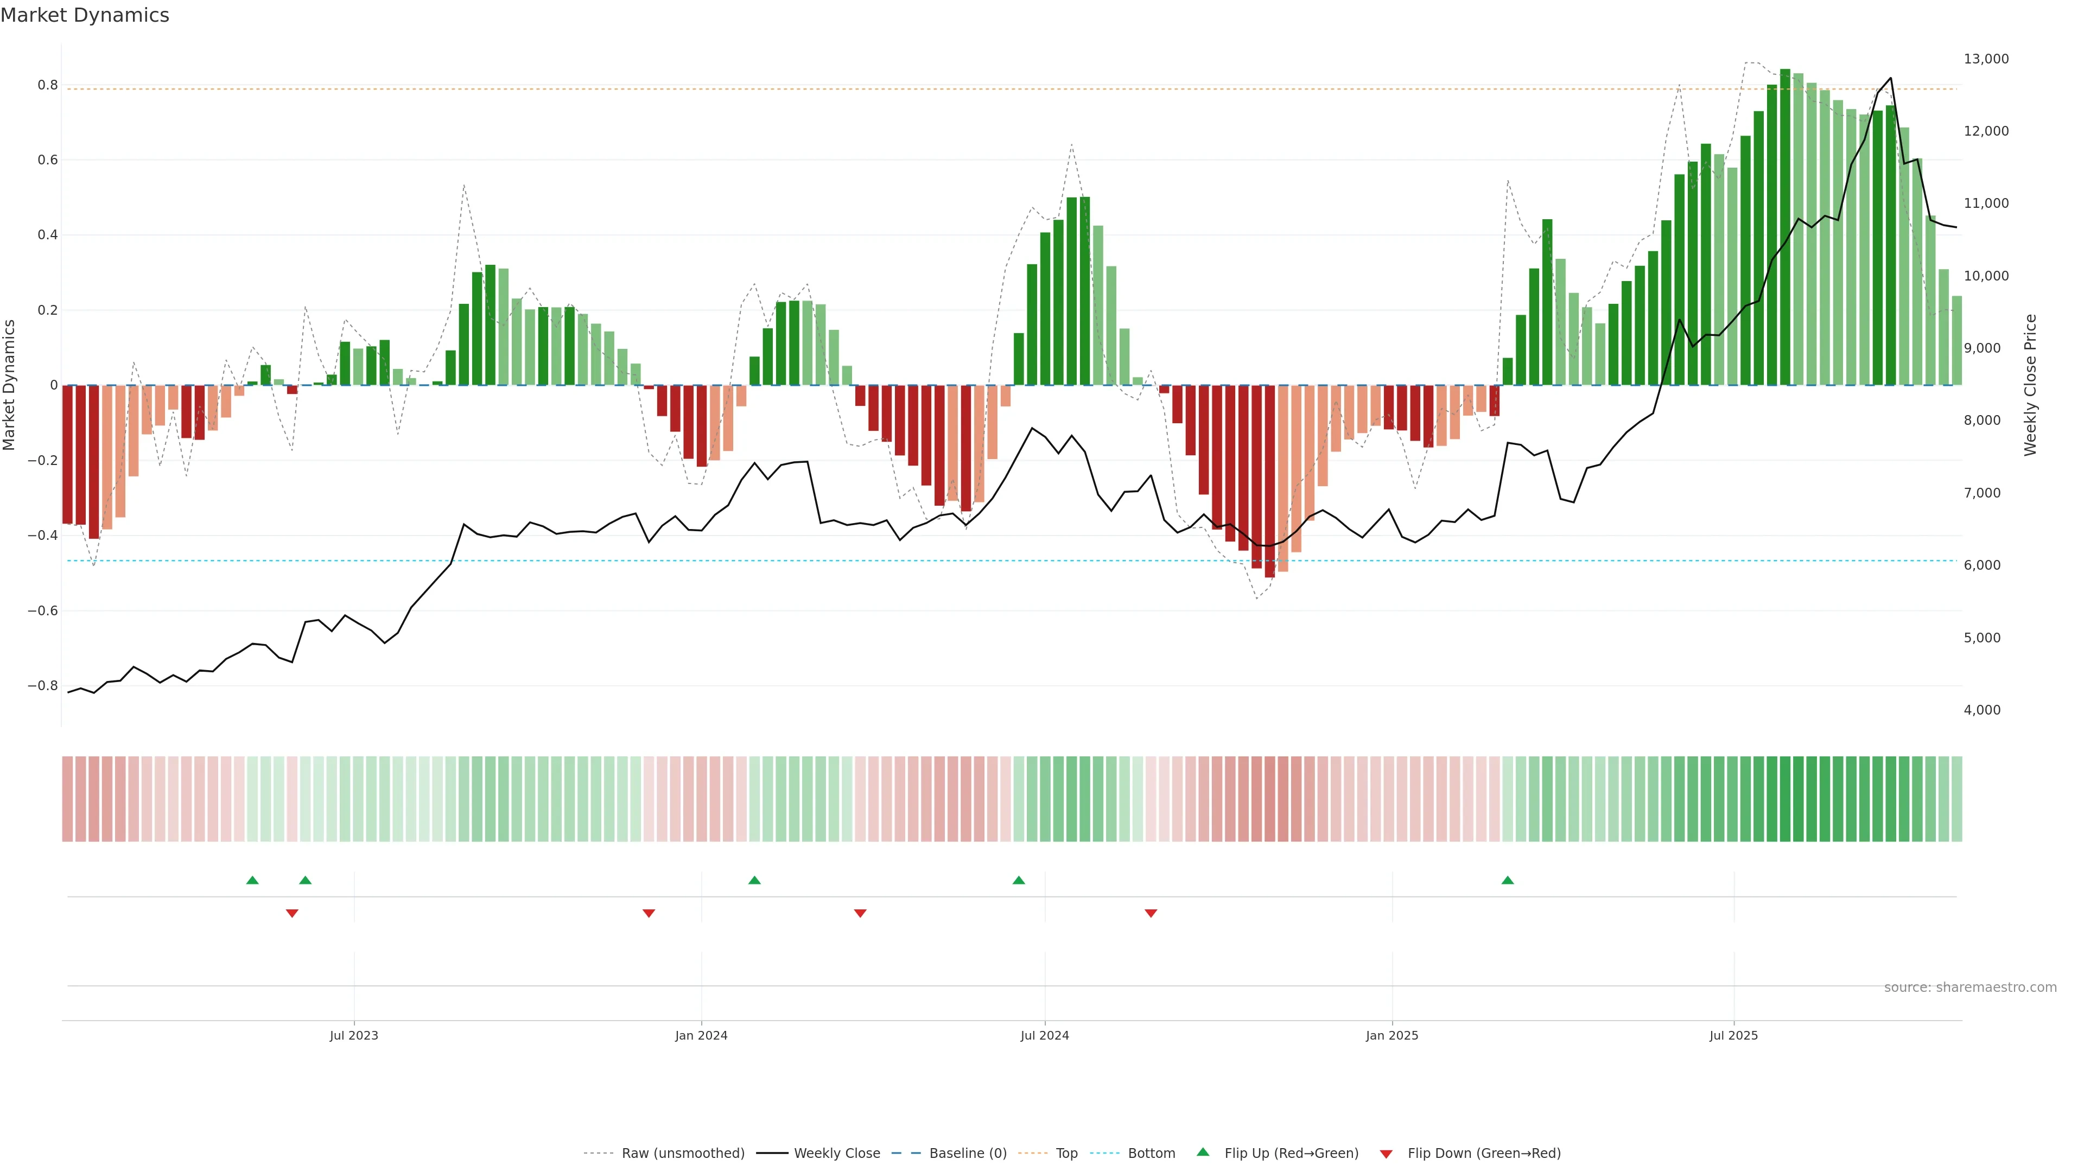Click the Jul 2025 x-axis label
This screenshot has width=2084, height=1172.
click(1733, 1035)
